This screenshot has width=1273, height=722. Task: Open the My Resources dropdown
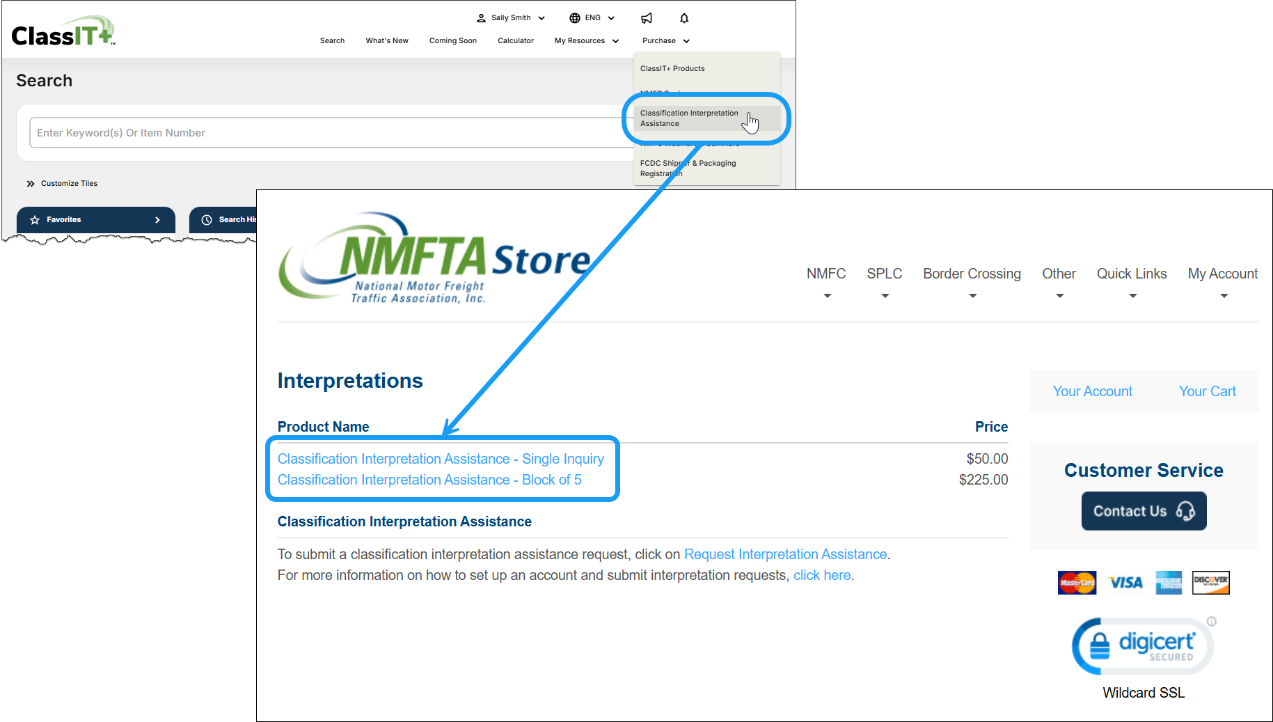click(x=585, y=40)
